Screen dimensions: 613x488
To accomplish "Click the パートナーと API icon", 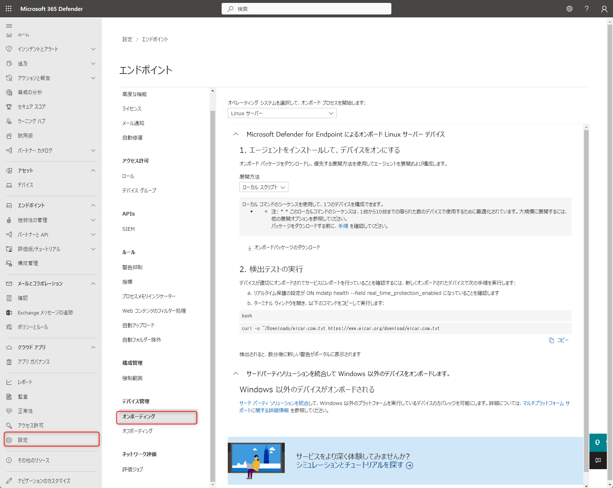I will [9, 234].
